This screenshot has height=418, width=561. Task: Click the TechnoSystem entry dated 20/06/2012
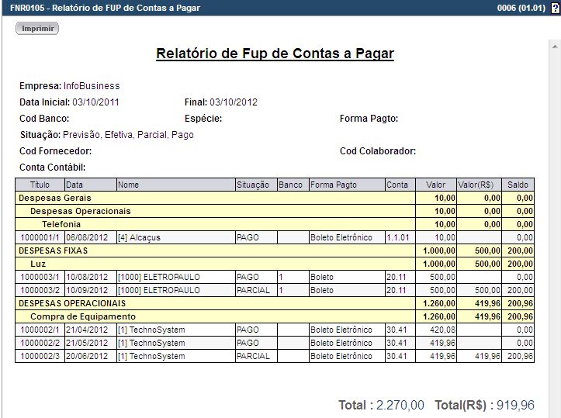tap(151, 356)
